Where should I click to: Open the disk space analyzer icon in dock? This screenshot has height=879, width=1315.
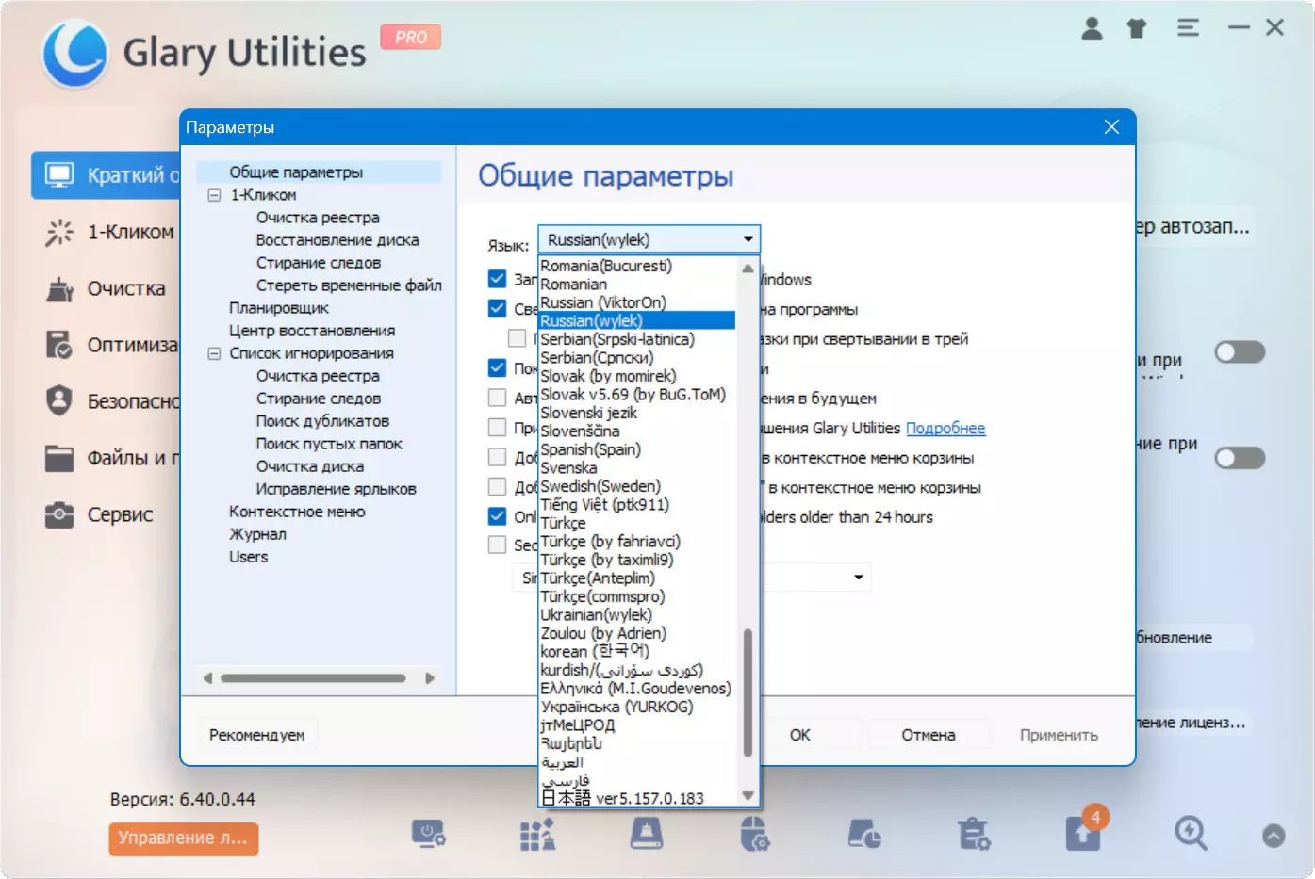point(864,834)
